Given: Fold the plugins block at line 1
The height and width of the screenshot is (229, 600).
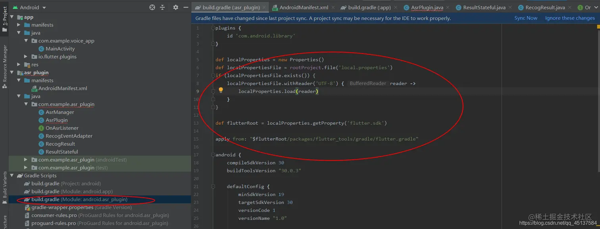Looking at the screenshot, I should pos(213,28).
